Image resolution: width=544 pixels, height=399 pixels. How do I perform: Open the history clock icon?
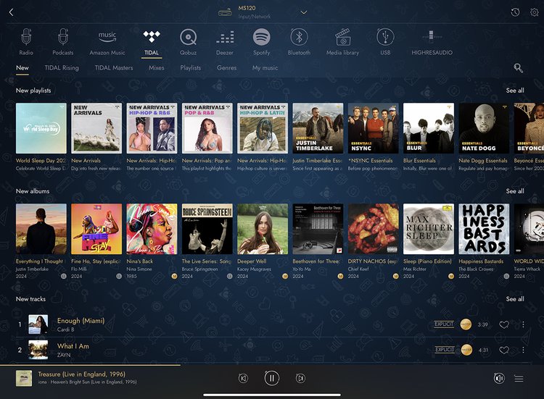click(515, 12)
